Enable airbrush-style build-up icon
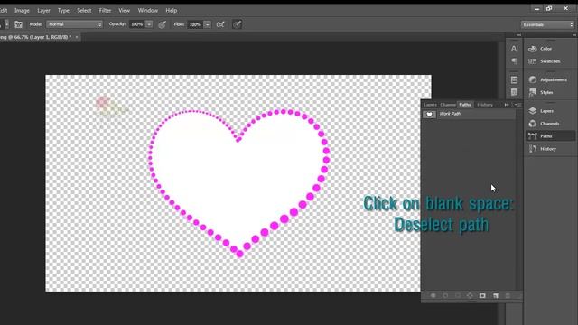This screenshot has width=578, height=325. [x=220, y=24]
